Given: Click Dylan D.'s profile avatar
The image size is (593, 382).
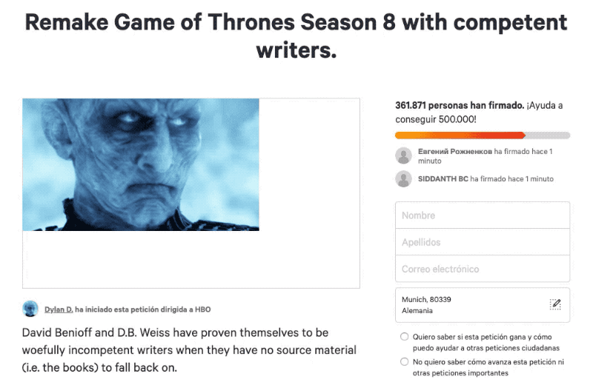Looking at the screenshot, I should pos(30,309).
